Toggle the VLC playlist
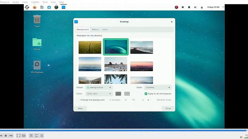Screen dimensions: 248x139 click(31, 136)
